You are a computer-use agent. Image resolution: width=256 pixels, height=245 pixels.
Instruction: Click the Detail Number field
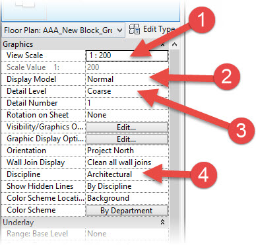click(x=127, y=103)
